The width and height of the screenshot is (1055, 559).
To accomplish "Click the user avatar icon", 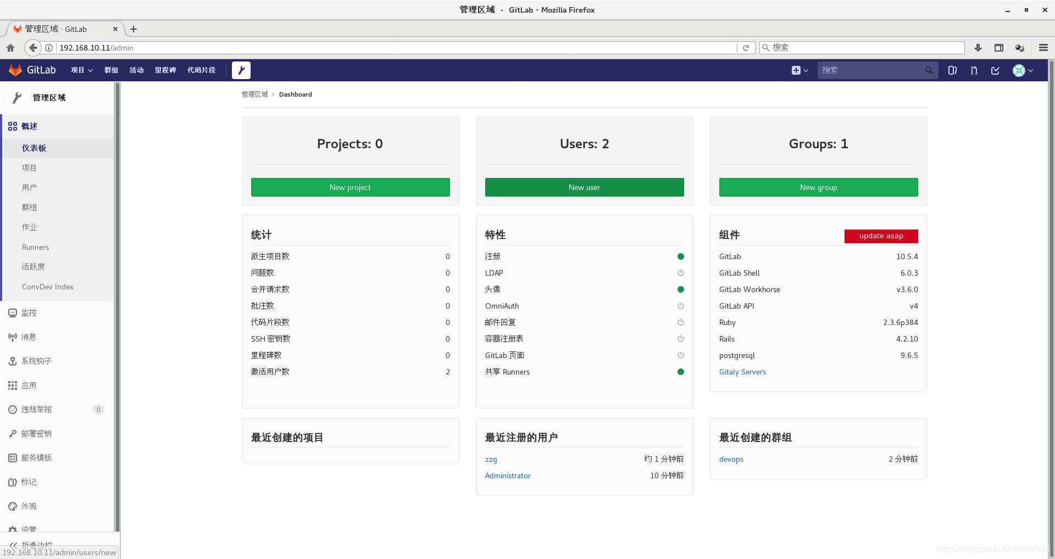I will pos(1019,70).
